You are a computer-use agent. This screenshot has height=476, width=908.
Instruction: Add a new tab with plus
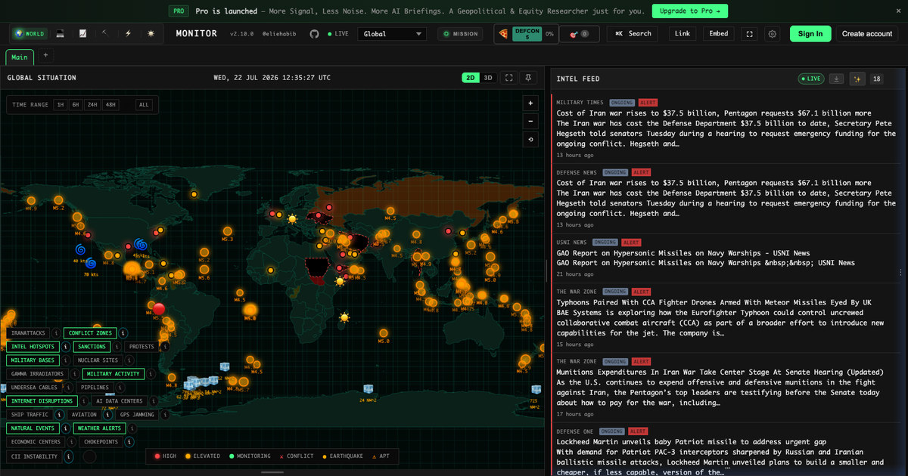click(45, 55)
